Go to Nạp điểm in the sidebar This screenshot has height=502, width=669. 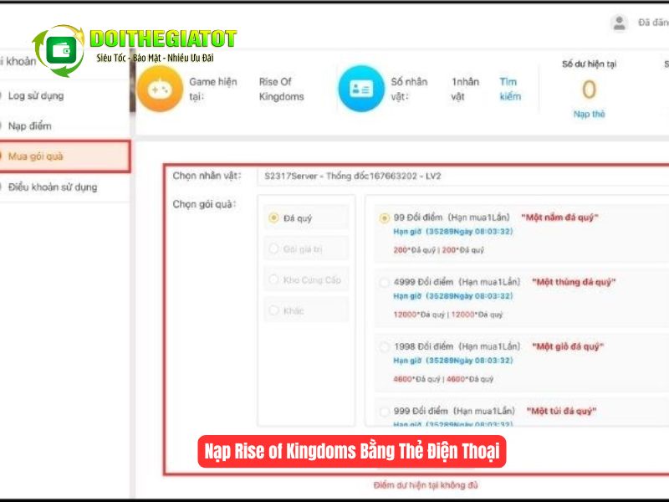tap(29, 126)
